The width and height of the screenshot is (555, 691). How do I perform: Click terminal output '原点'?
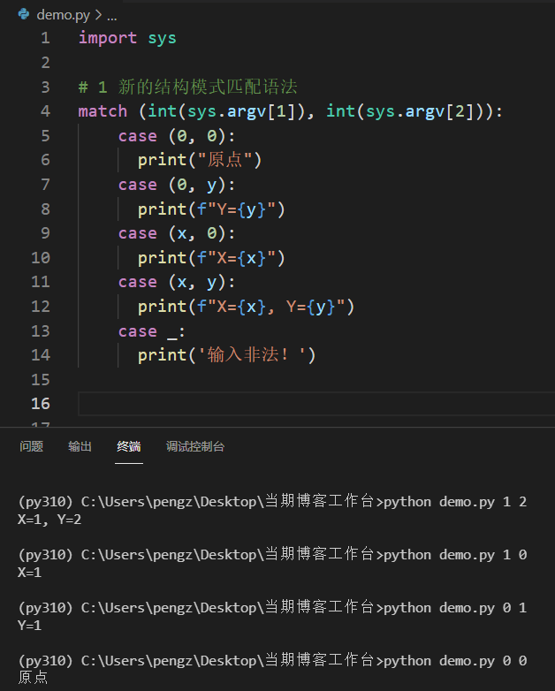[33, 678]
